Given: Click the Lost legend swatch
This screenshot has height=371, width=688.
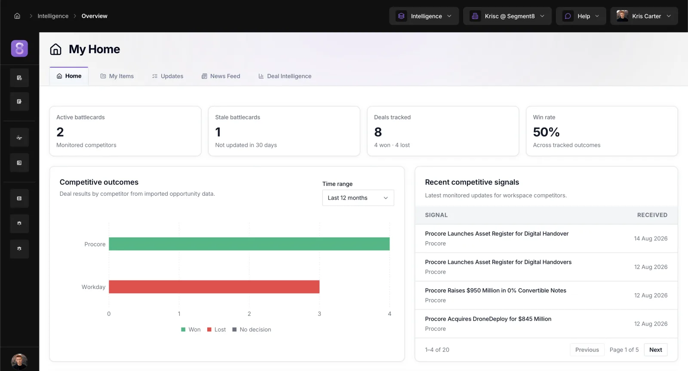Looking at the screenshot, I should click(x=209, y=330).
